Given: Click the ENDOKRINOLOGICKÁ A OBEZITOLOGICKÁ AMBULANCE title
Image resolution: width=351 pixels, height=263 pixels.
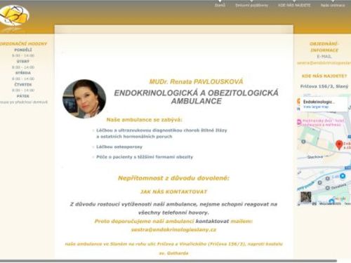Looking at the screenshot, I should tap(196, 97).
